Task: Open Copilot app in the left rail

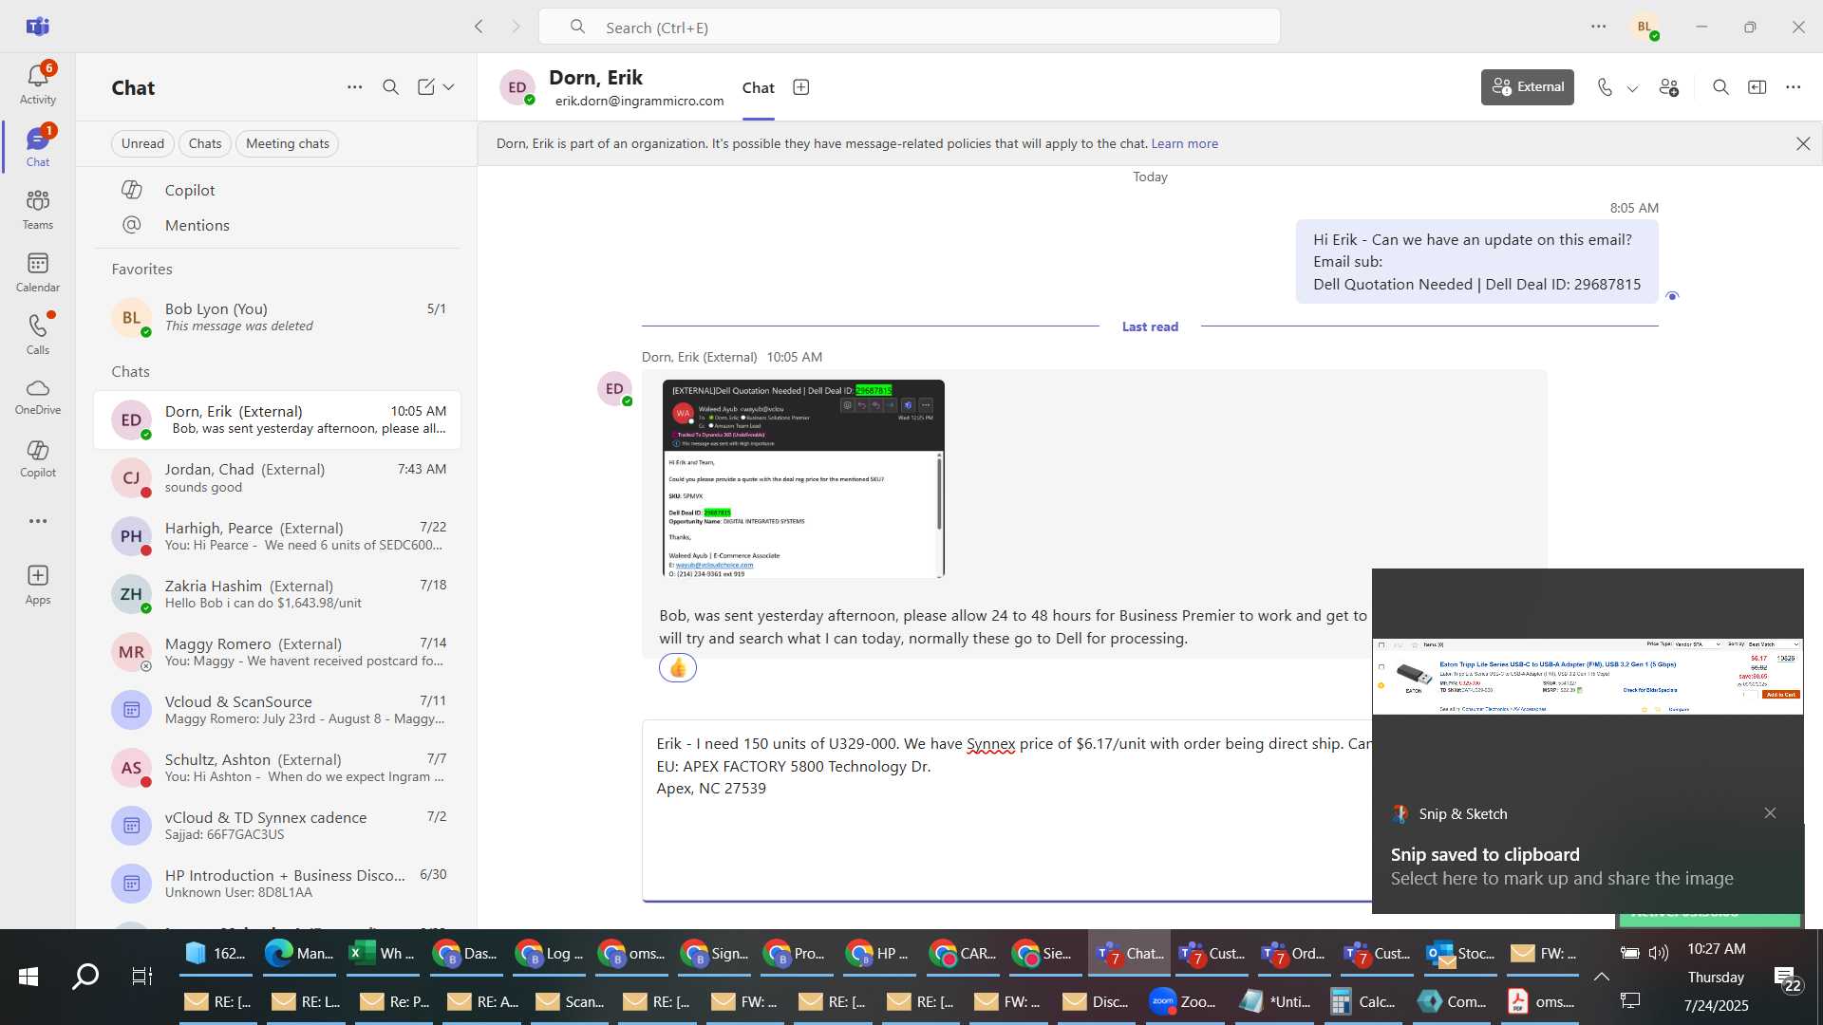Action: point(38,458)
